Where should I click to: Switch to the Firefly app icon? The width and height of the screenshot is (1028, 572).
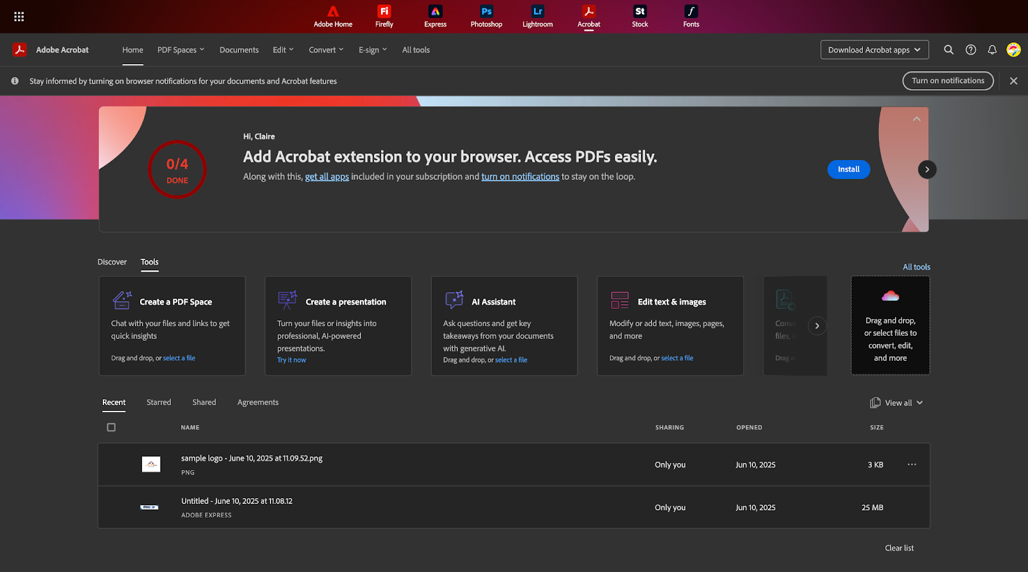pos(384,17)
